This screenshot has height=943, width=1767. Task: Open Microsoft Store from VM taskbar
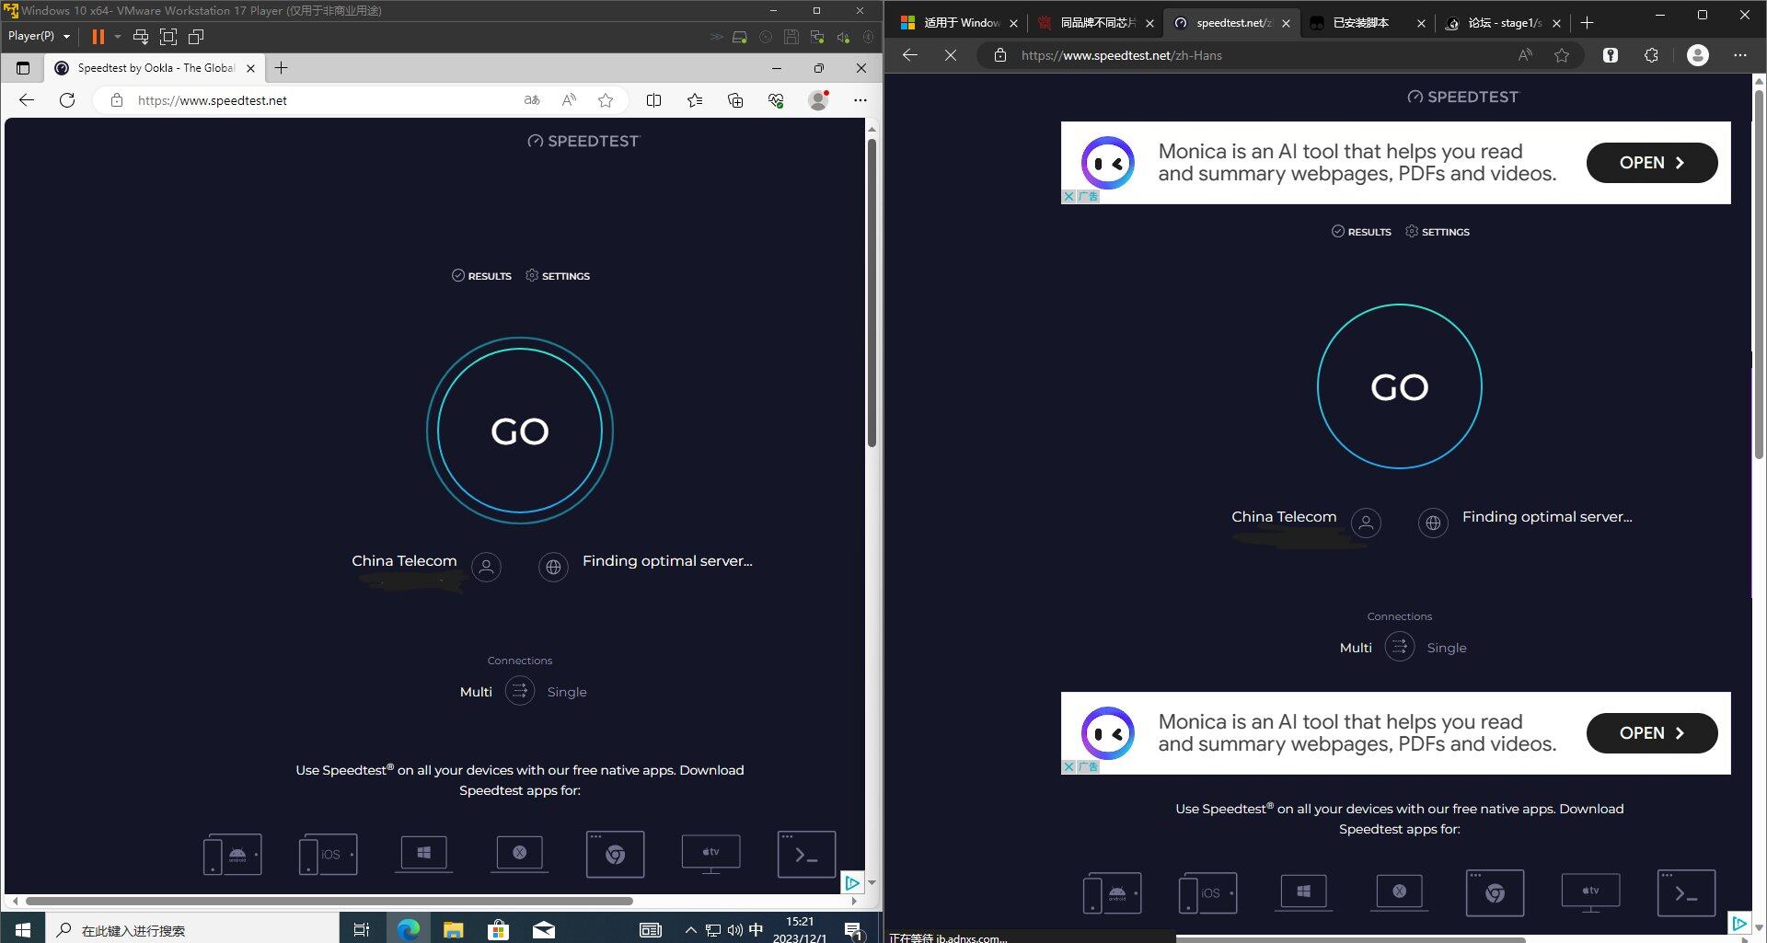(498, 929)
